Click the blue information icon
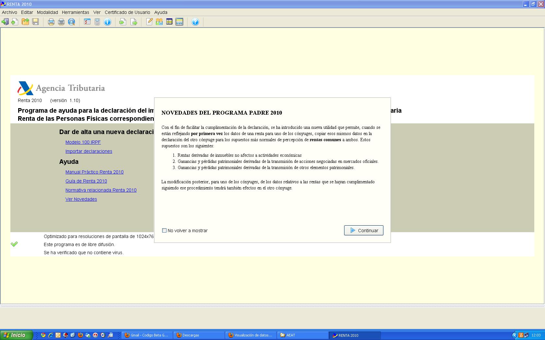 [x=107, y=22]
